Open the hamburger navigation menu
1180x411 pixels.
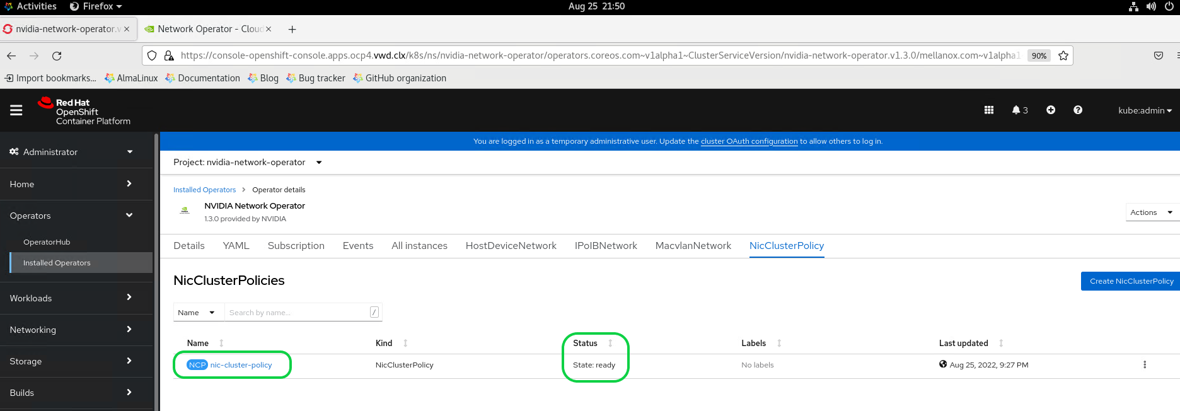click(x=16, y=110)
